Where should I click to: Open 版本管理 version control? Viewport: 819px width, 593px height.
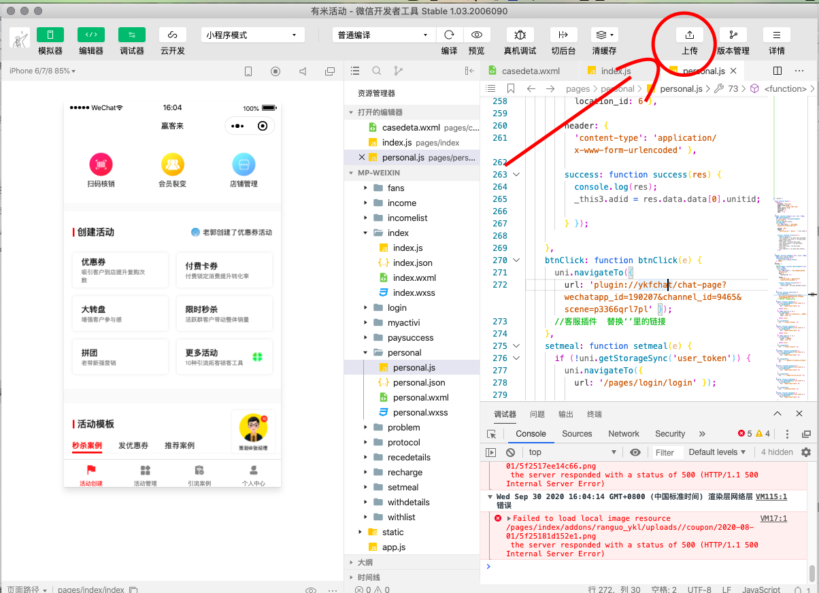733,35
